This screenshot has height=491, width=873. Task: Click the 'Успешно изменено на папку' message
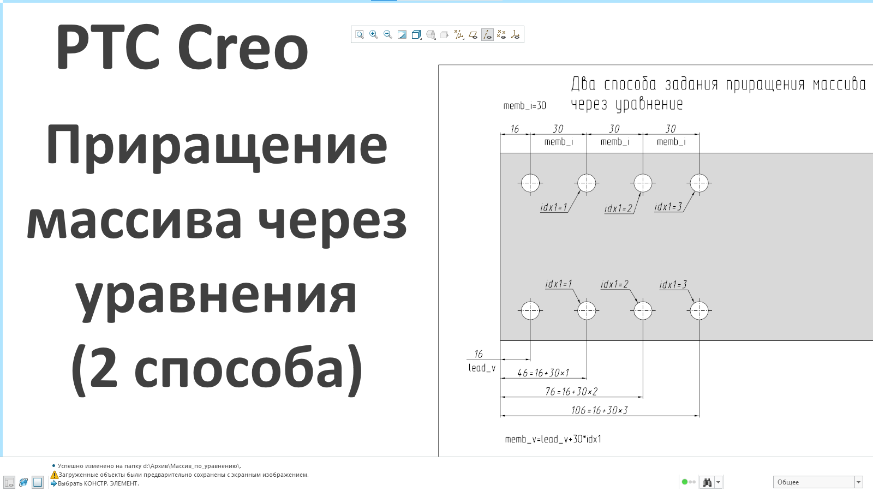(149, 466)
